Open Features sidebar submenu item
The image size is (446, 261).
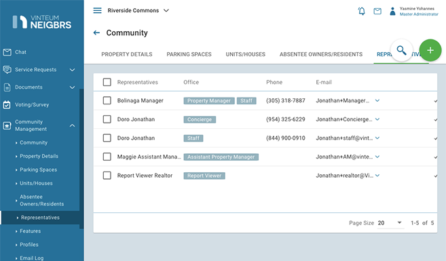pyautogui.click(x=30, y=231)
